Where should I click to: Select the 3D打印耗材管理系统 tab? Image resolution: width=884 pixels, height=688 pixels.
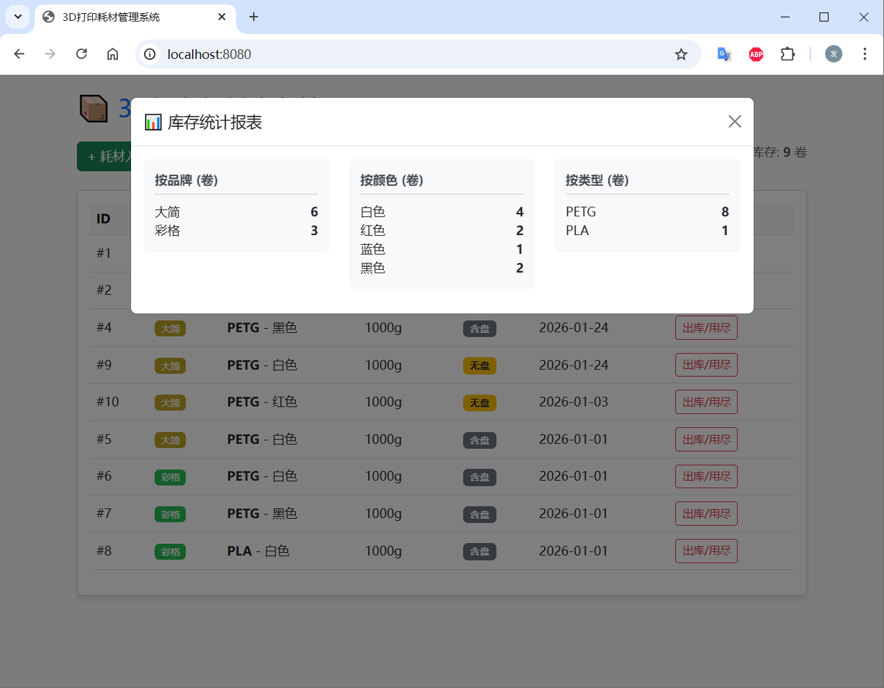(x=125, y=17)
